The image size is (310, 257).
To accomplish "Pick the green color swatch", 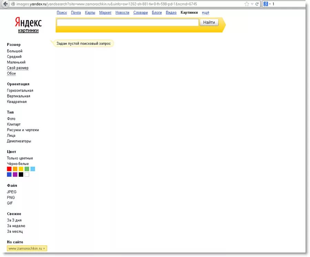I will click(x=27, y=169).
